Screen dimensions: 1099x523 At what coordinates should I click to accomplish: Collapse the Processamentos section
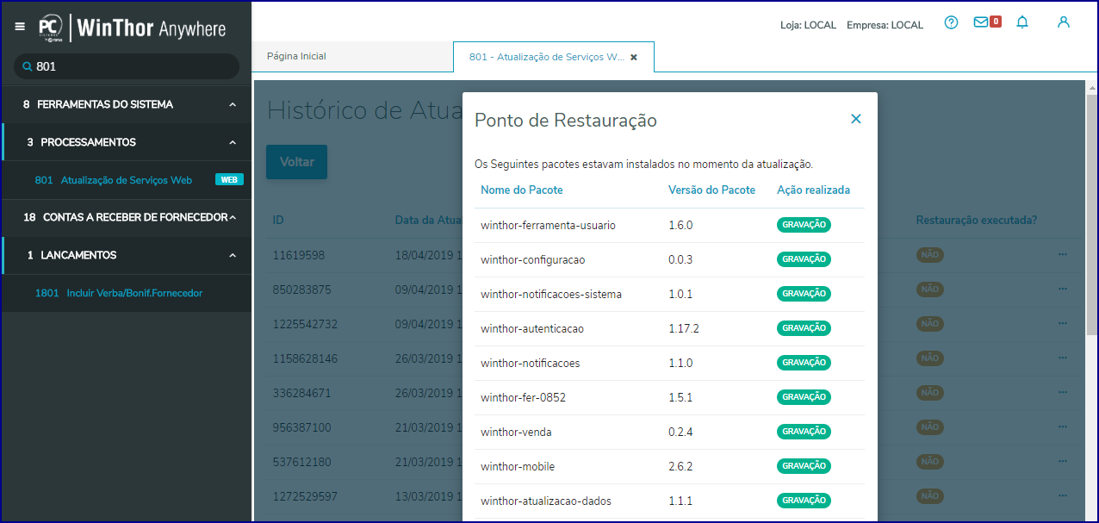pyautogui.click(x=233, y=142)
